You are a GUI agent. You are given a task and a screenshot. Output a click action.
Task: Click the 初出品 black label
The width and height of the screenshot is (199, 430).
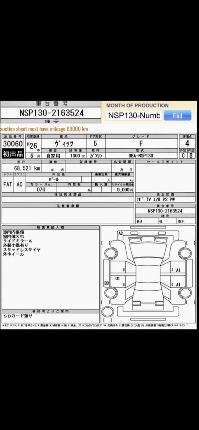pyautogui.click(x=13, y=154)
